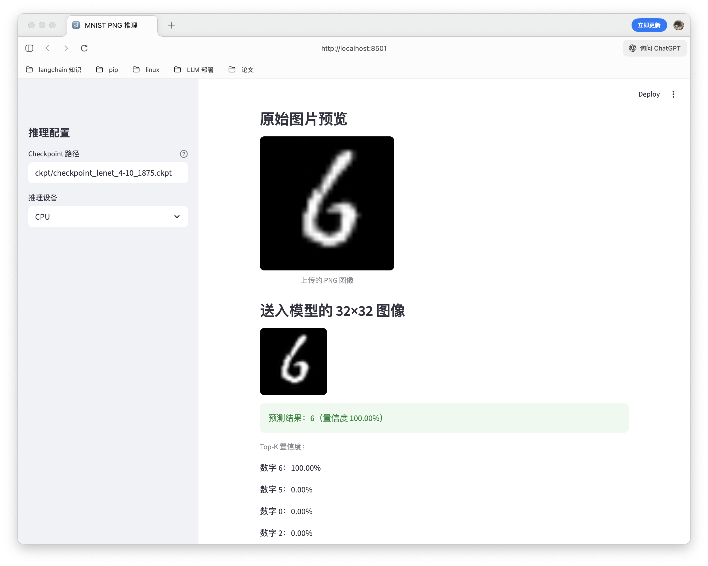Screen dimensions: 708x566
Task: Reload the page with refresh icon
Action: point(84,48)
